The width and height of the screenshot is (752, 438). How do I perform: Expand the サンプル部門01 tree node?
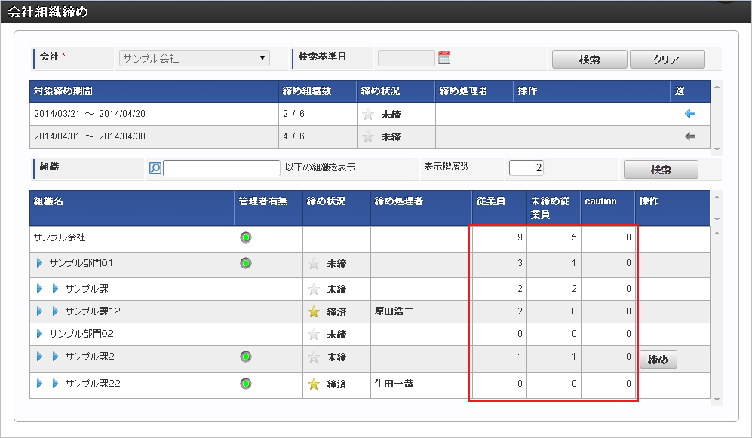(x=39, y=262)
